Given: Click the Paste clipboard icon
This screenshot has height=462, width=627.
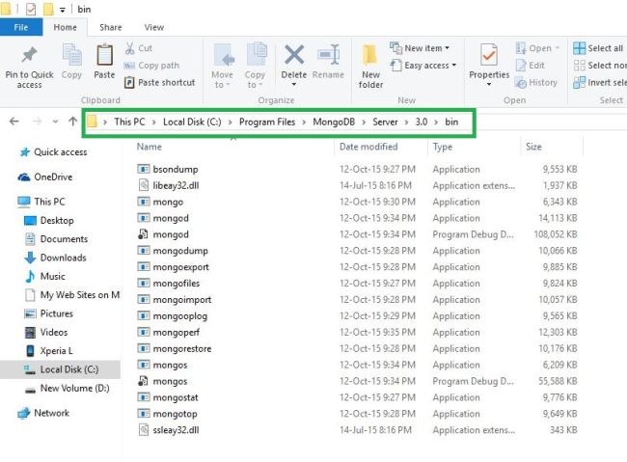Looking at the screenshot, I should tap(104, 55).
